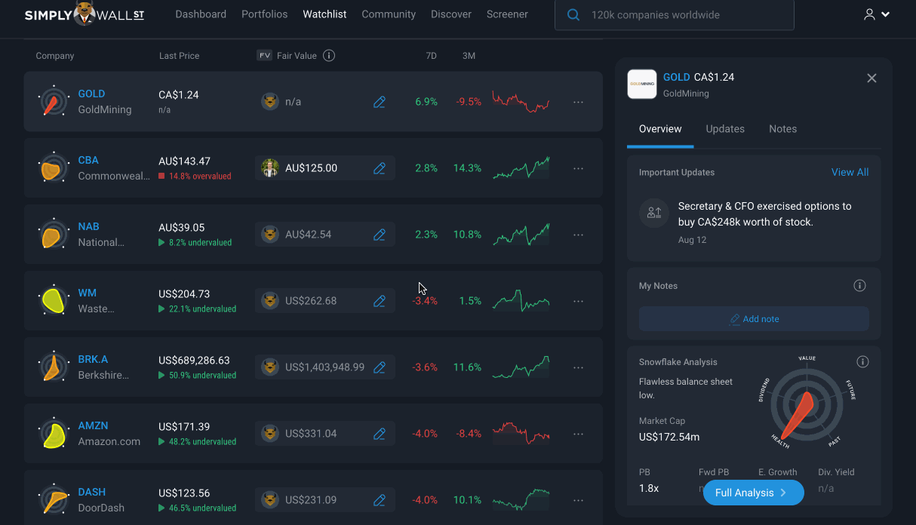The width and height of the screenshot is (916, 525).
Task: Edit fair value for CBA
Action: point(380,168)
